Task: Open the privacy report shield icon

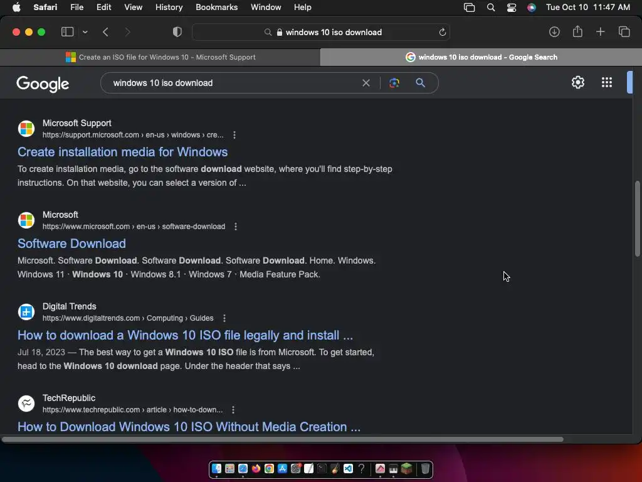Action: point(177,32)
